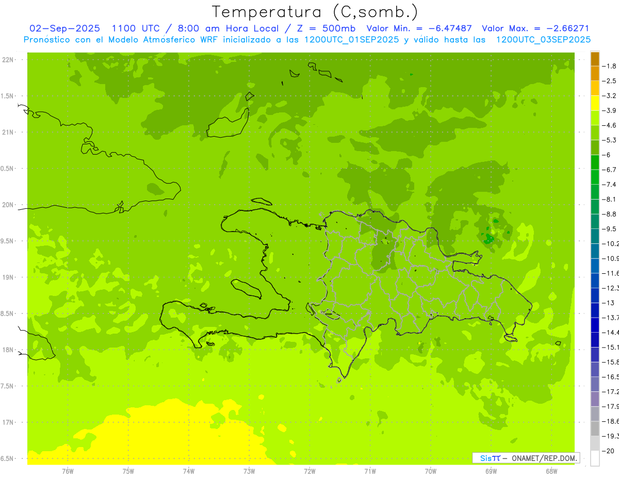Click the "-6.7" legend value

point(610,170)
